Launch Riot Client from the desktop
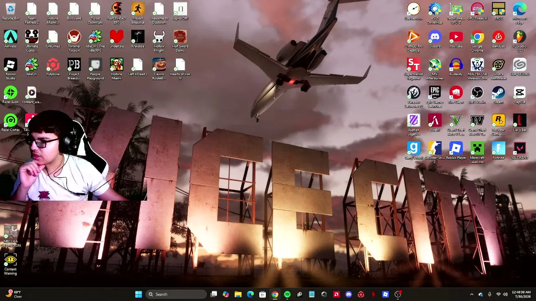 point(456,95)
